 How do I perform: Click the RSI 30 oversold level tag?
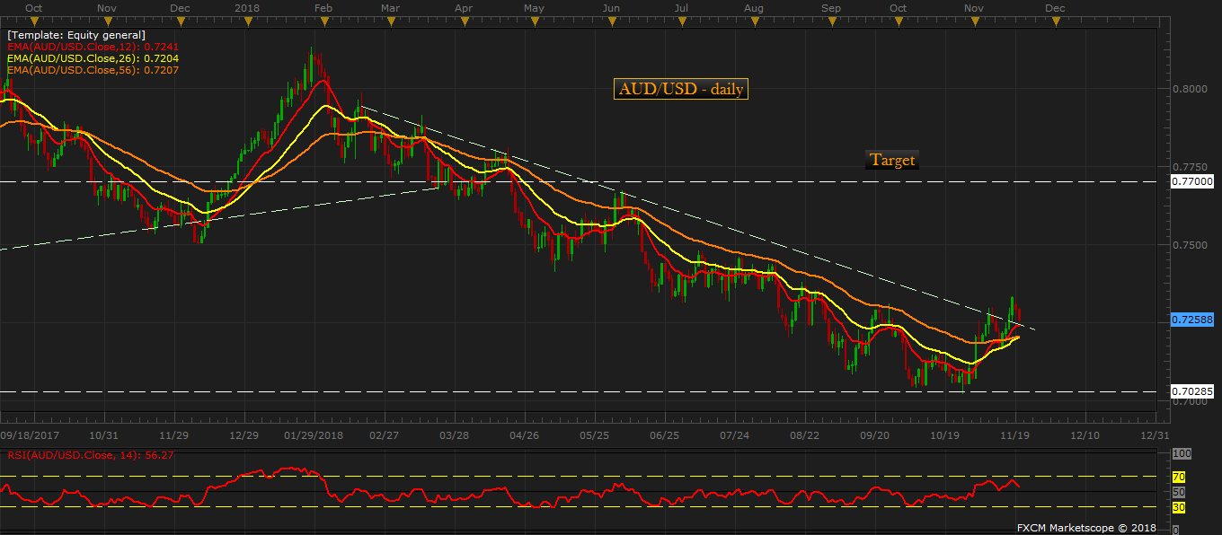tap(1179, 507)
